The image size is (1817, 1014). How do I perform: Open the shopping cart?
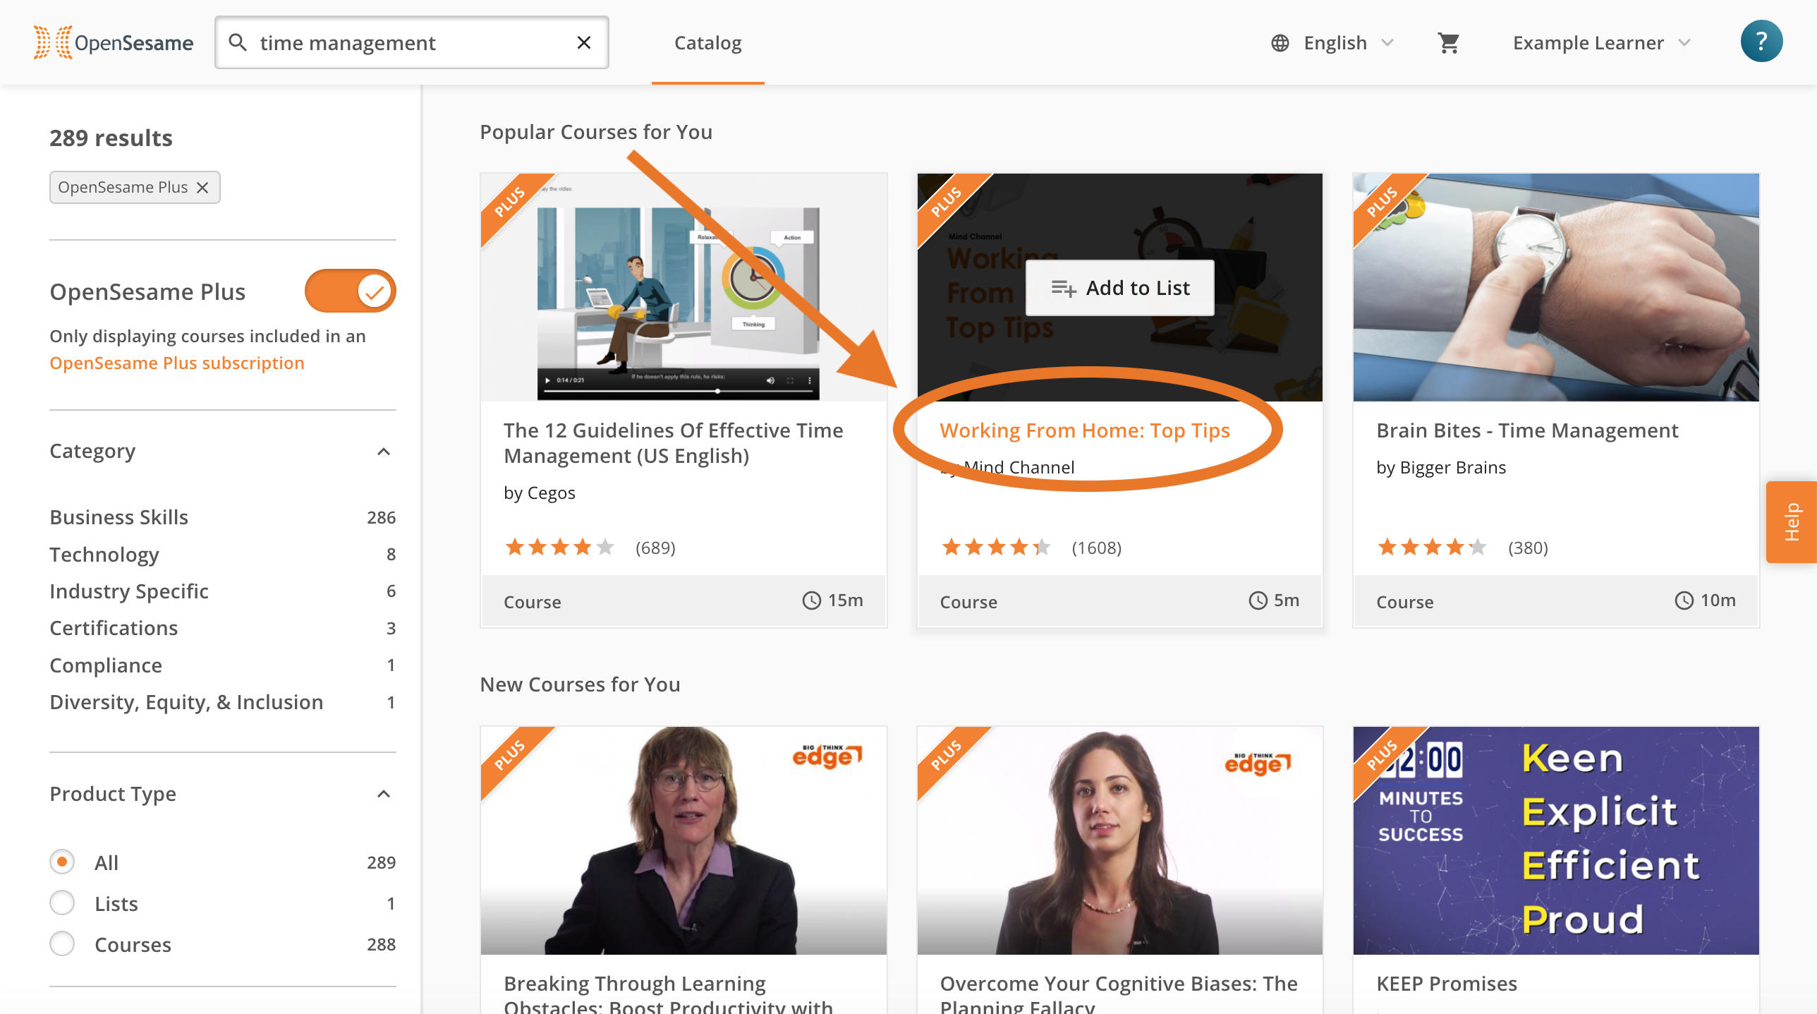(1448, 43)
